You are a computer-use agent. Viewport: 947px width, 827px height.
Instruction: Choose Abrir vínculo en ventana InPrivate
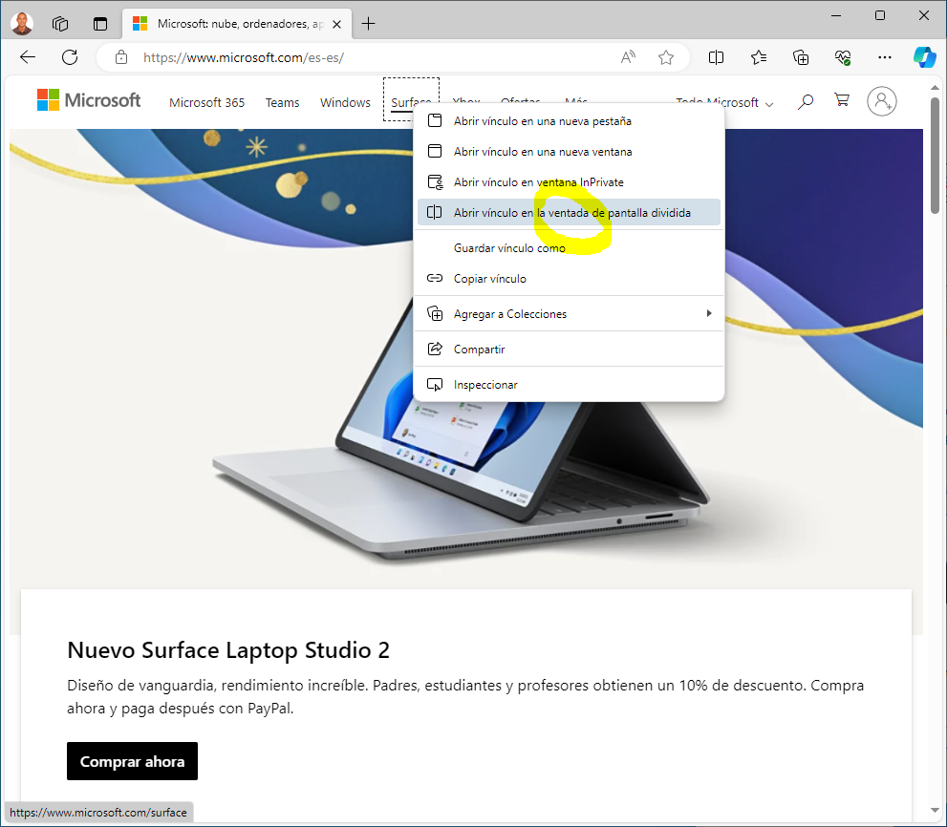coord(569,182)
